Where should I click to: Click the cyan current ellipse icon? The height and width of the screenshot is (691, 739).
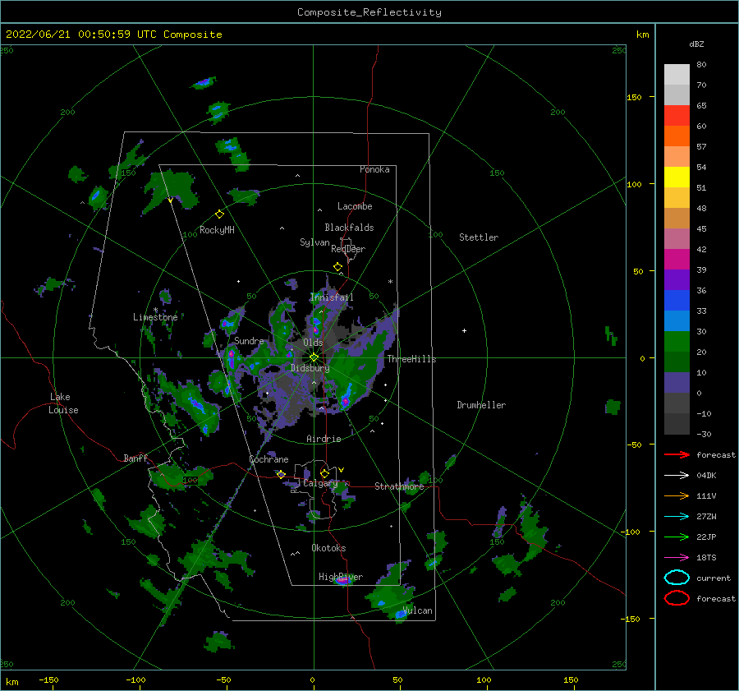tap(677, 578)
